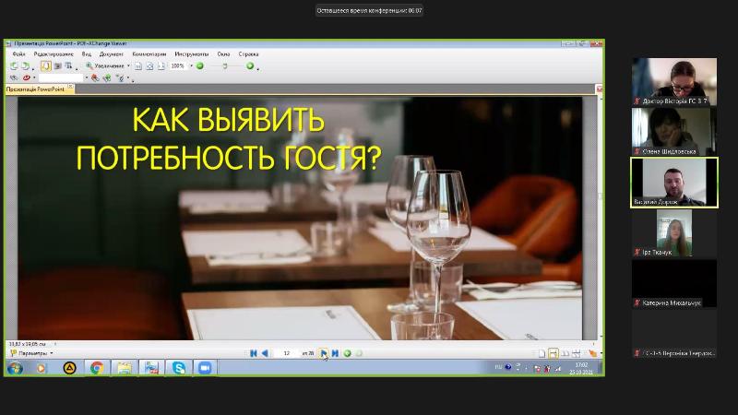Open the file explorer taskbar icon

pos(125,368)
